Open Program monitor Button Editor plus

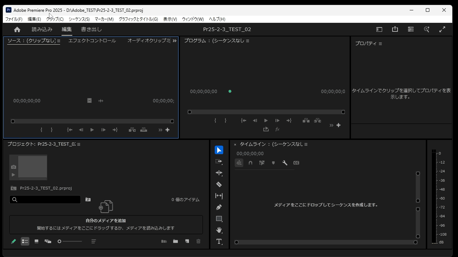[x=338, y=125]
